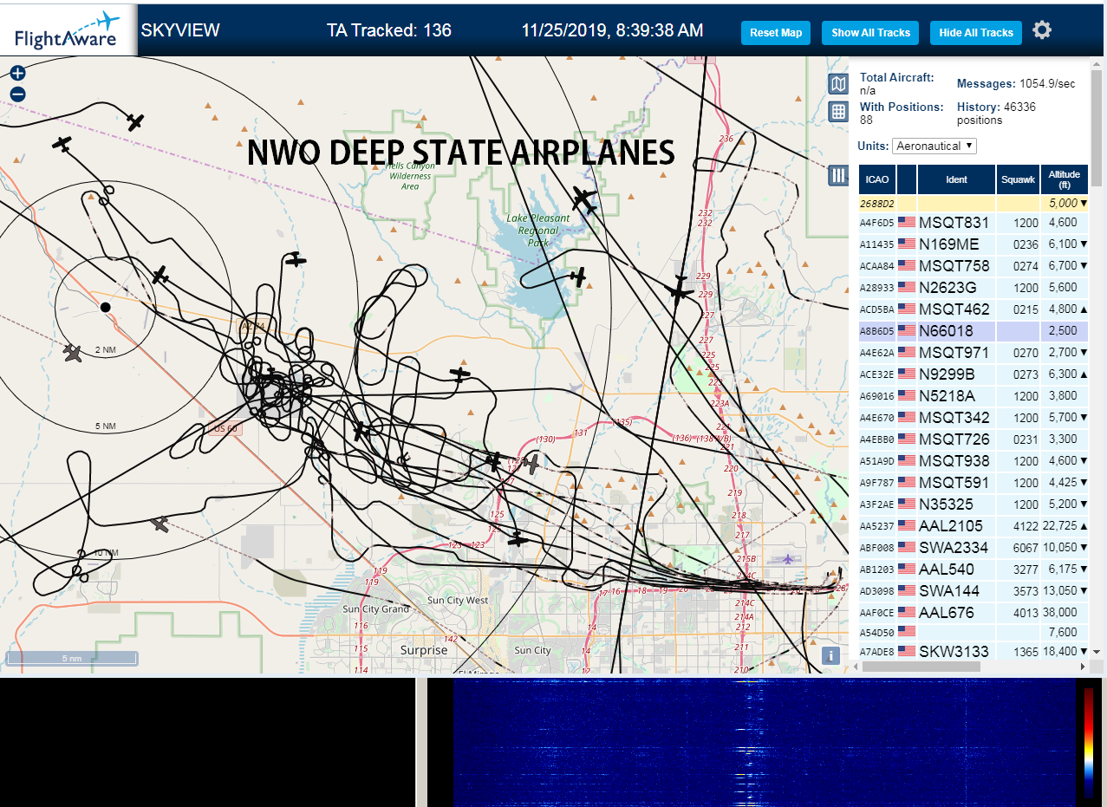Click the map info 'i' button
This screenshot has width=1107, height=807.
(x=830, y=655)
